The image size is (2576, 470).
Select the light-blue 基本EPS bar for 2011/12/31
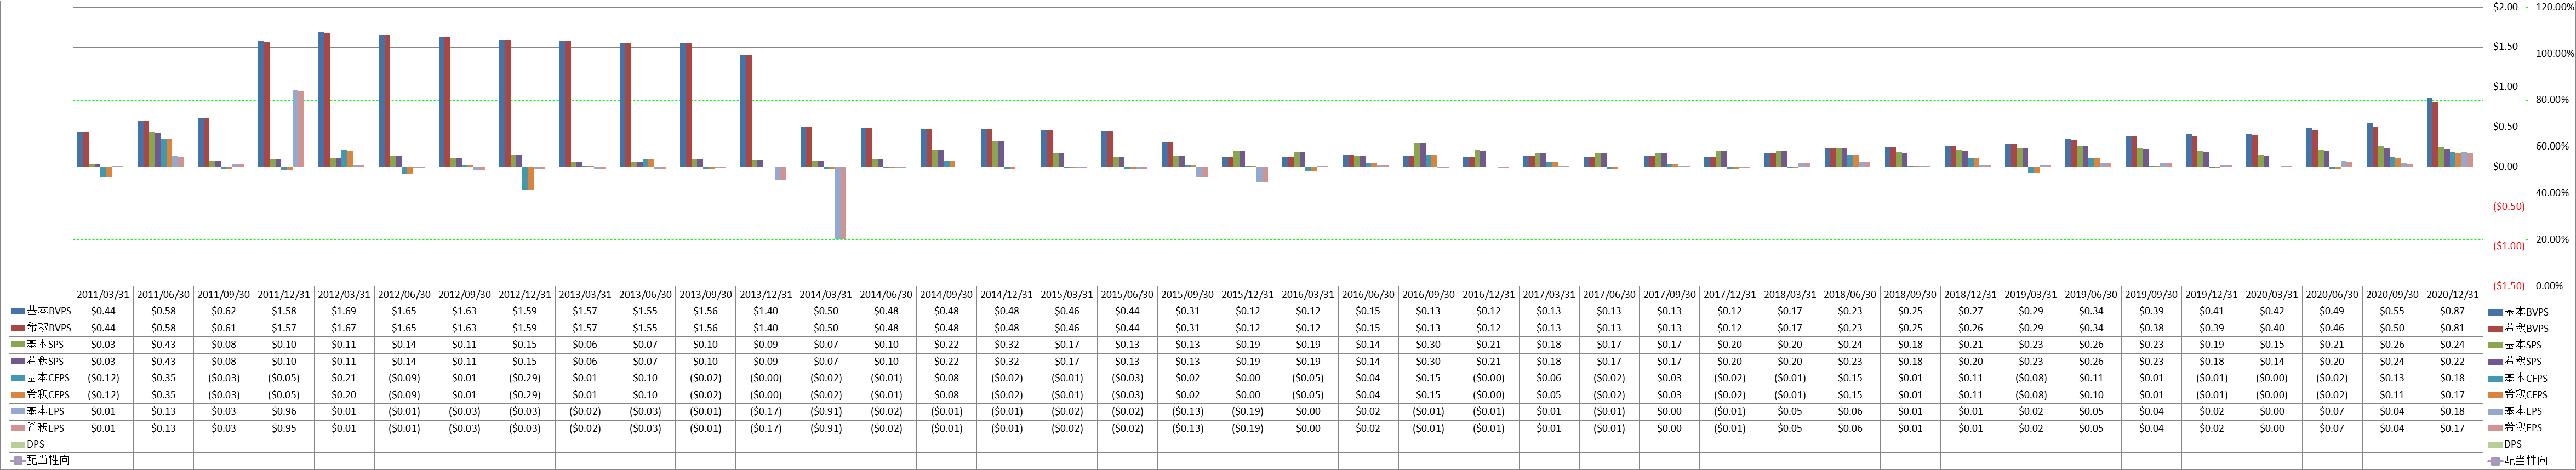(x=295, y=129)
